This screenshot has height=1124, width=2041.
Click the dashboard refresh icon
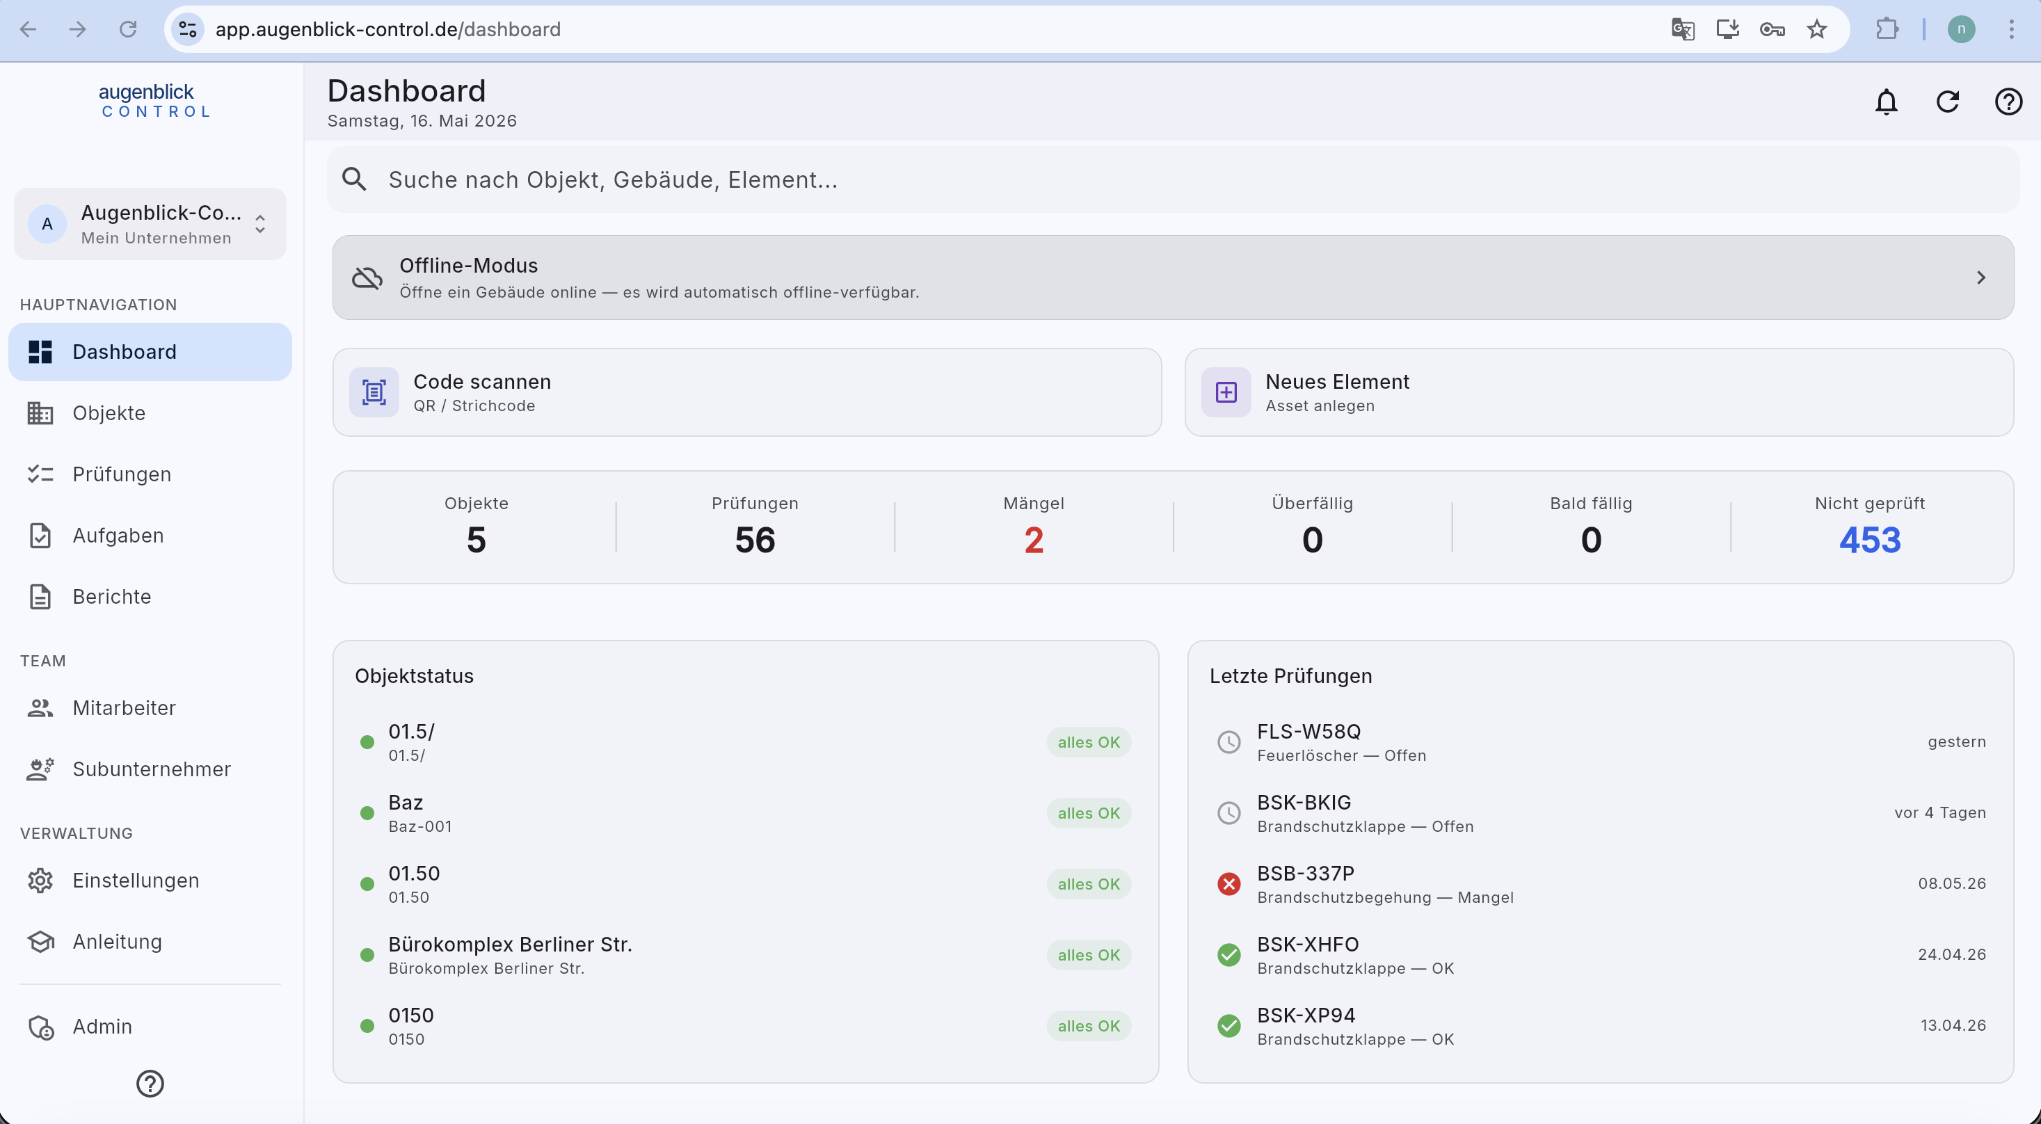pos(1948,102)
